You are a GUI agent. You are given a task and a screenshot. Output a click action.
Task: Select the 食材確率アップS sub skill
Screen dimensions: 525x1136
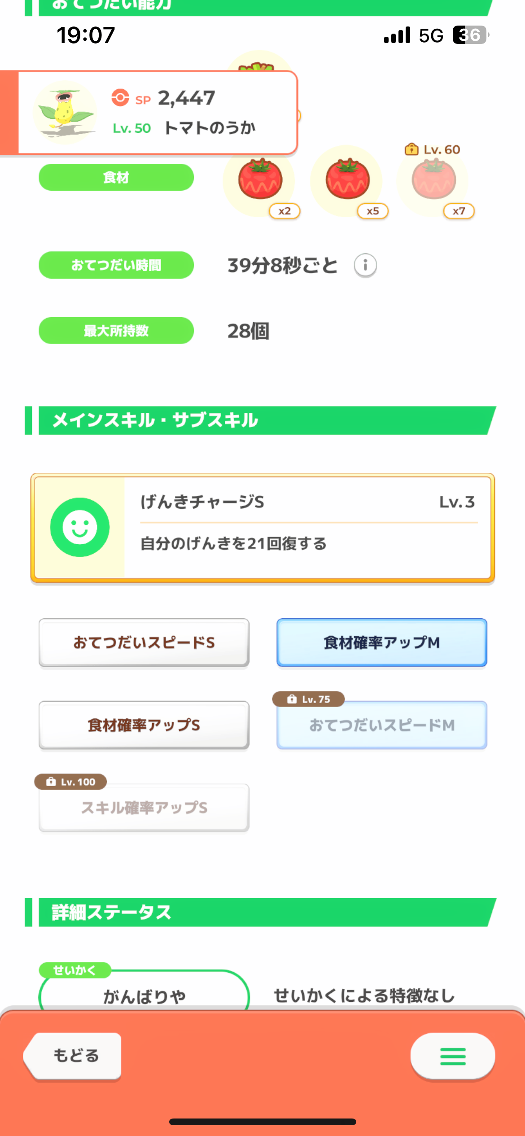(144, 725)
